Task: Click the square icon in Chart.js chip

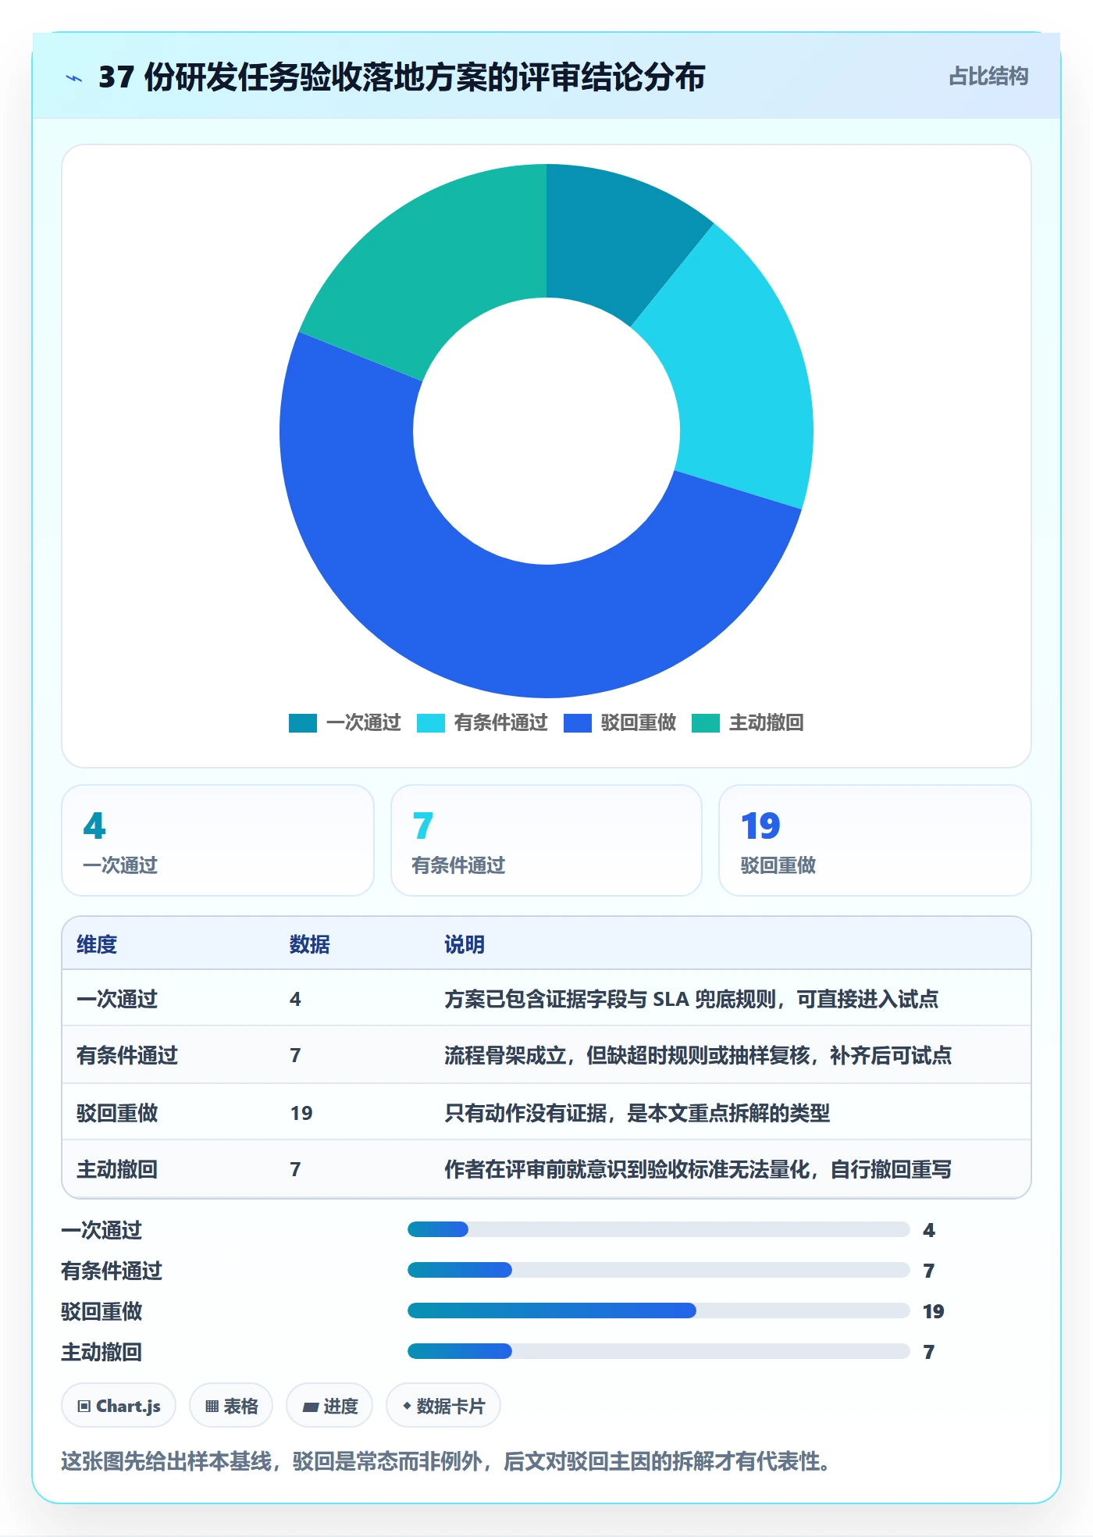Action: coord(84,1407)
